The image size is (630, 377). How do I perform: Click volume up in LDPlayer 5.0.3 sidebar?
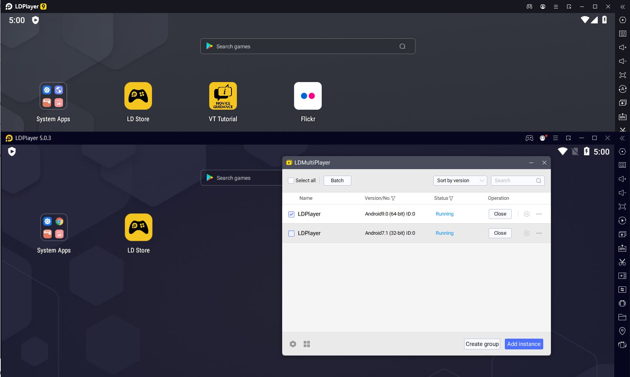[x=622, y=179]
